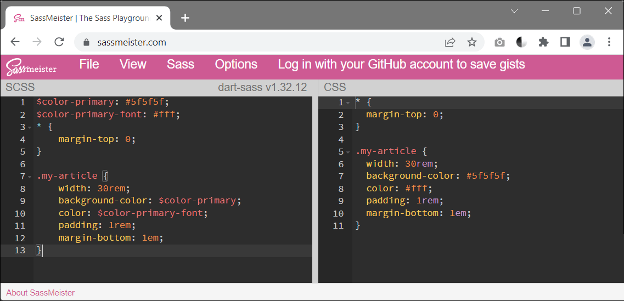Viewport: 624px width, 301px height.
Task: Click color: #fff line in CSS output
Action: [399, 188]
